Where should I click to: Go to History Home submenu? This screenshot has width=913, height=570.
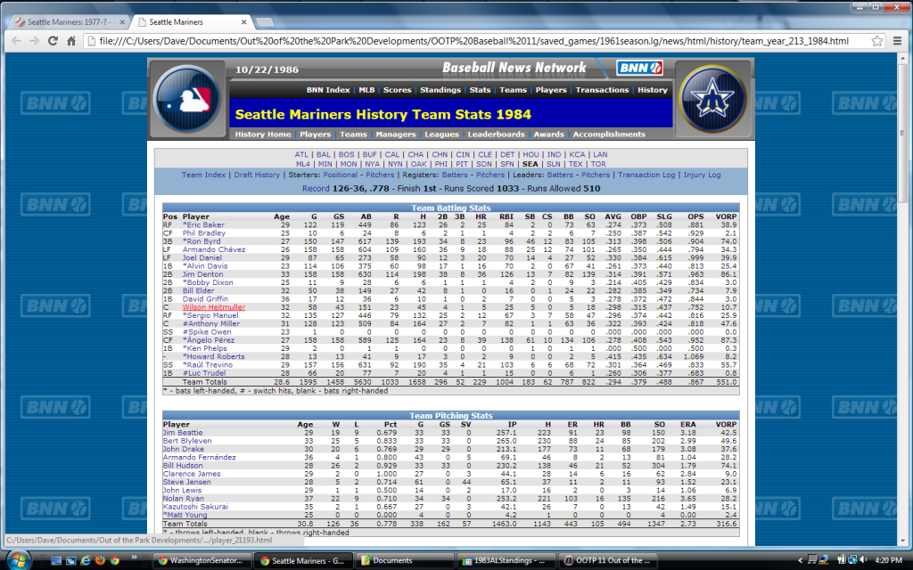[x=263, y=134]
